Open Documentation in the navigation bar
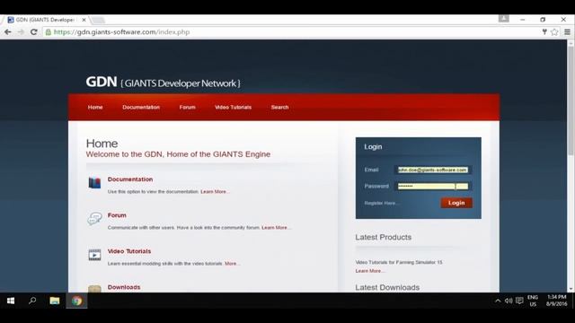The height and width of the screenshot is (323, 575). click(141, 108)
